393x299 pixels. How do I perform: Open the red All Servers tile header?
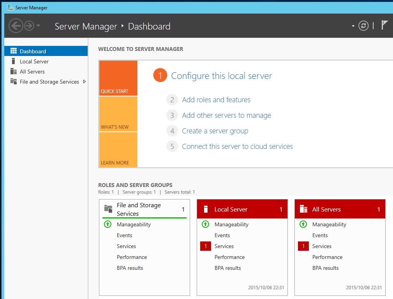click(340, 209)
